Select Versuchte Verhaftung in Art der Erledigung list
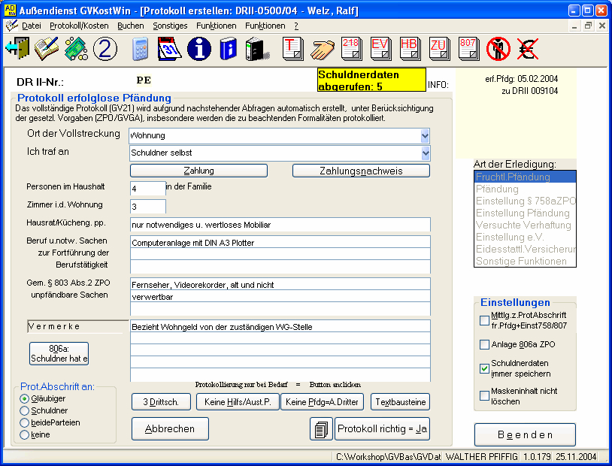Viewport: 612px width, 466px height. click(523, 225)
